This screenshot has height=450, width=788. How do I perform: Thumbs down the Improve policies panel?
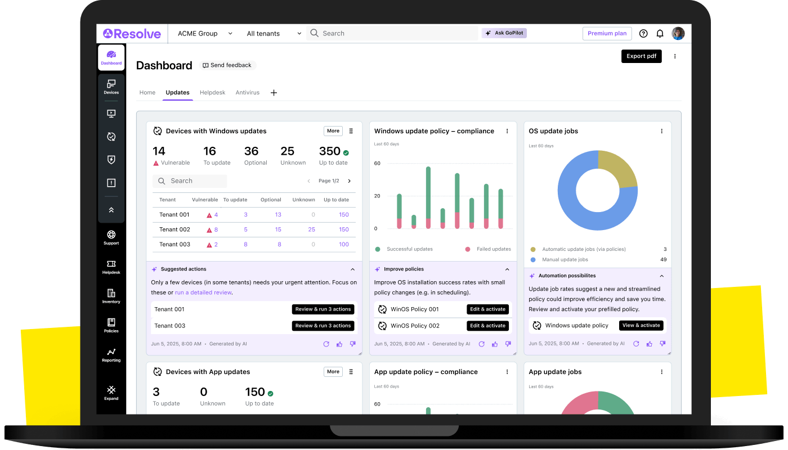point(508,344)
